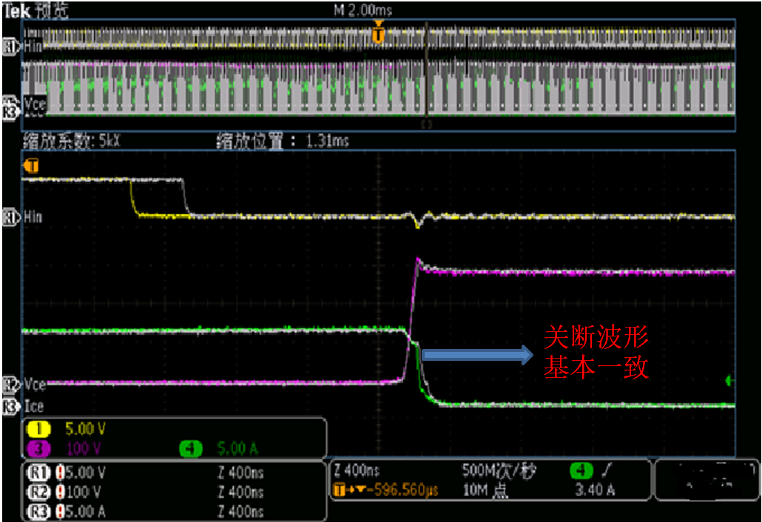Viewport: 762px width, 522px height.
Task: Click the Ice waveform label in zoom window
Action: [34, 406]
